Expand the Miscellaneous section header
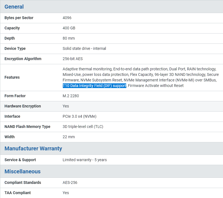223x198 pixels. tap(22, 171)
